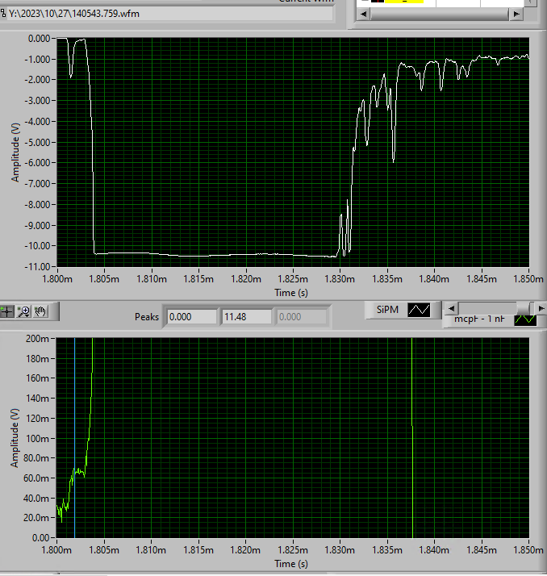Click lower graph Y-axis minimum 0.00
Image resolution: width=547 pixels, height=576 pixels.
[40, 538]
